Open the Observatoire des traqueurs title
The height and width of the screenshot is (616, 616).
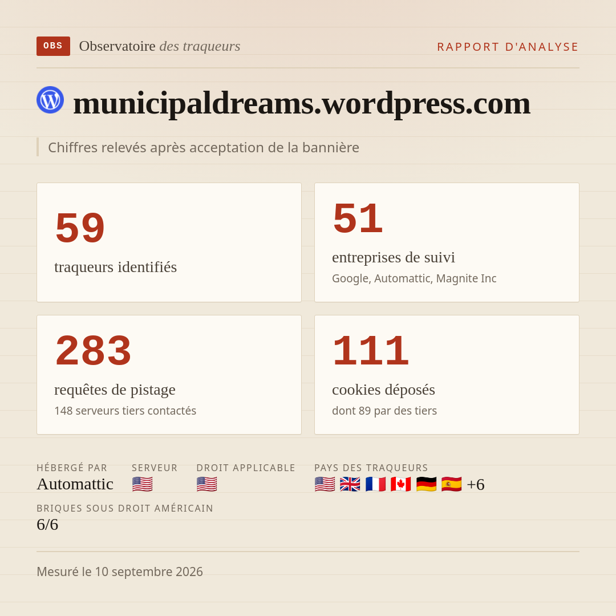coord(160,46)
